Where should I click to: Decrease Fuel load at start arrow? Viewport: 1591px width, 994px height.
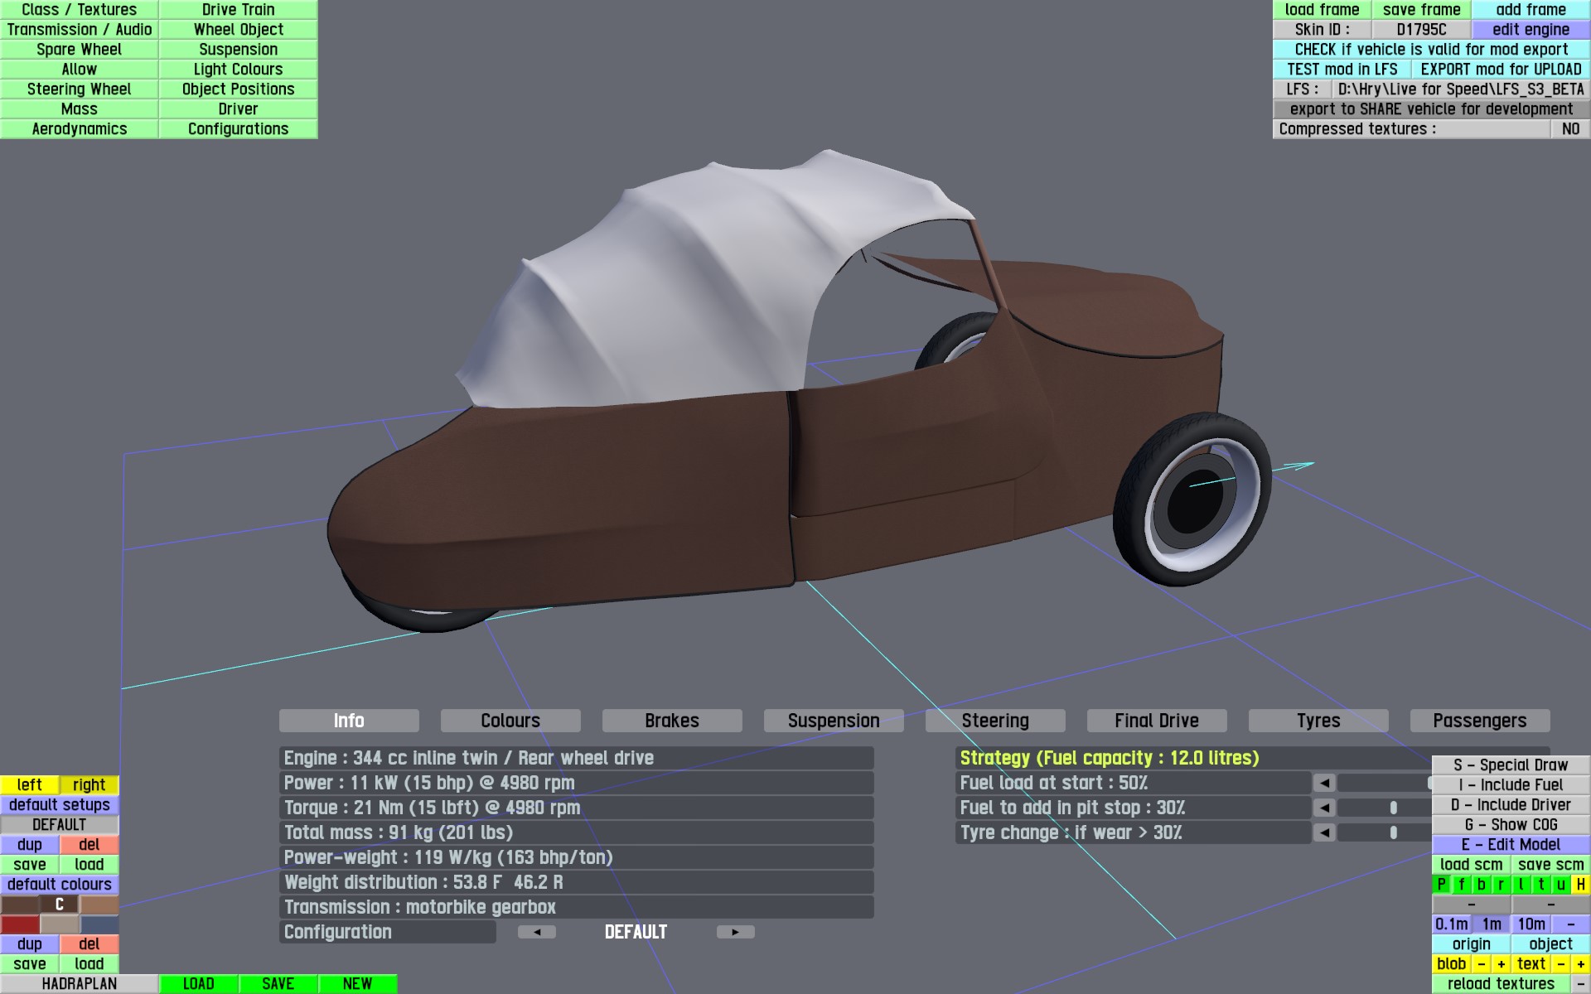point(1324,783)
